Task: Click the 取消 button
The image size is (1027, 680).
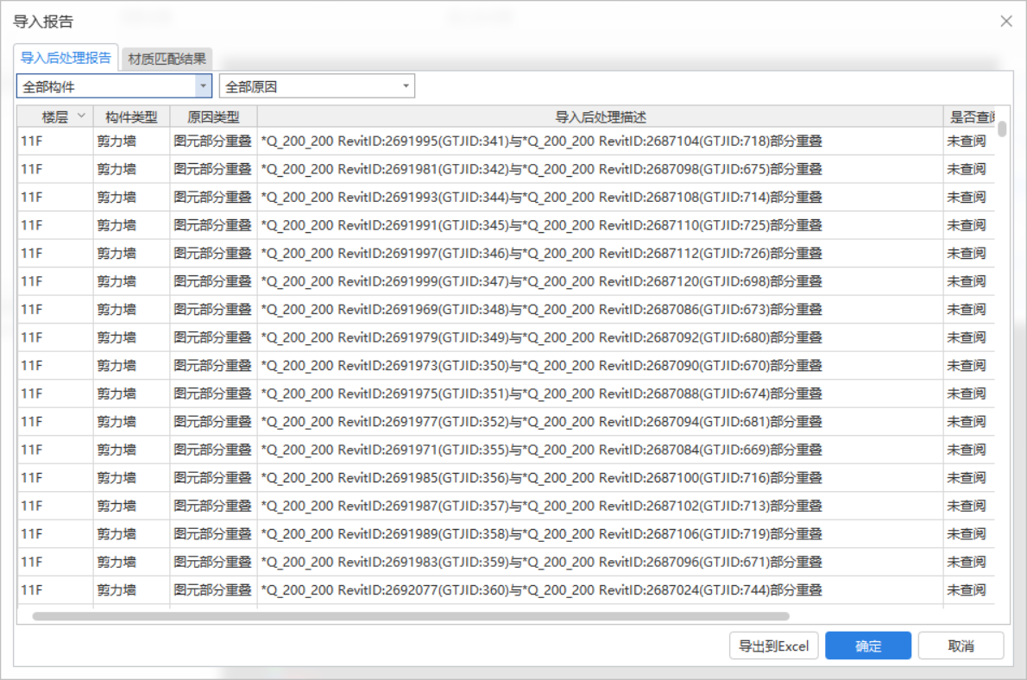Action: coord(961,646)
